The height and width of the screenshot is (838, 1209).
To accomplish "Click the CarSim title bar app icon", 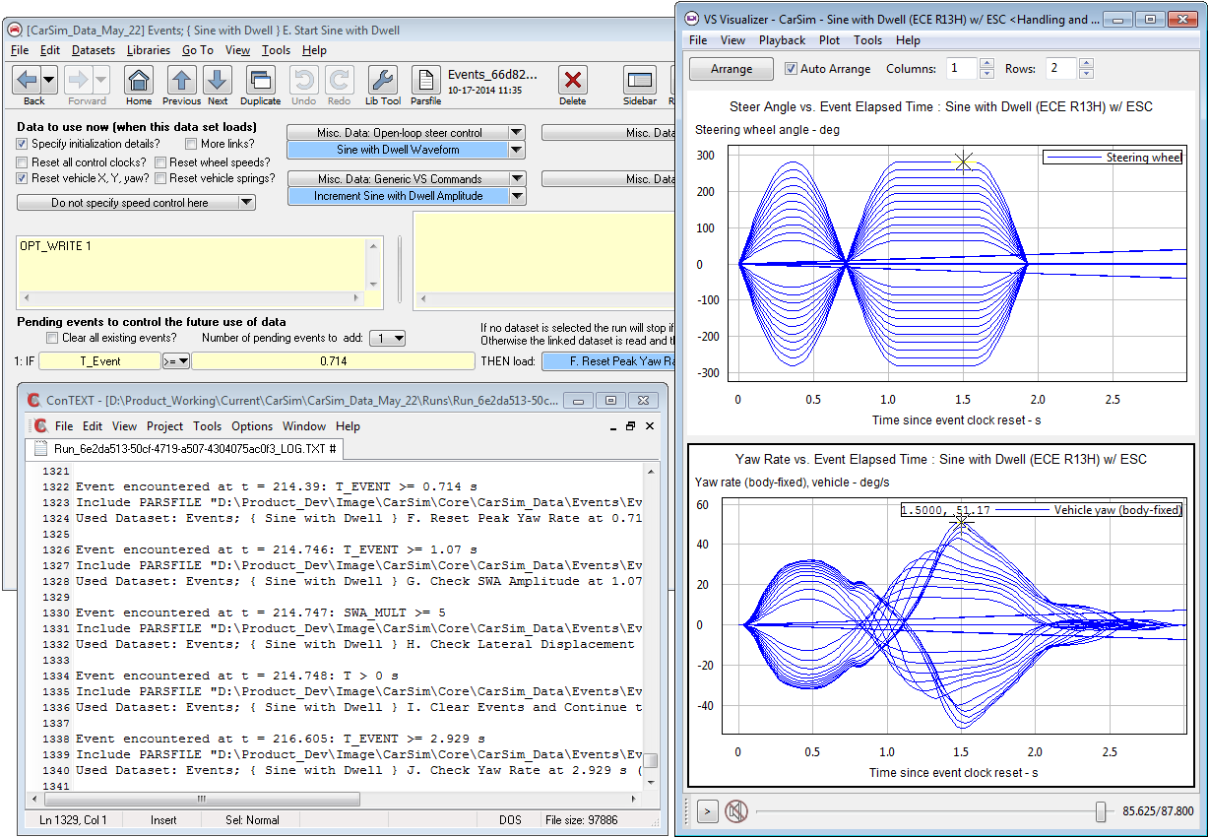I will (15, 31).
